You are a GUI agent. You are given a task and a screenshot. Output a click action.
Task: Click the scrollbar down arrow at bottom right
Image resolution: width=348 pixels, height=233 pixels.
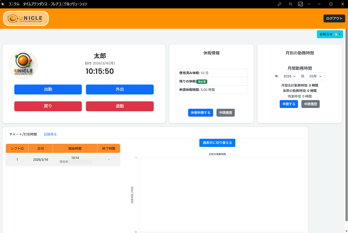tap(346, 231)
